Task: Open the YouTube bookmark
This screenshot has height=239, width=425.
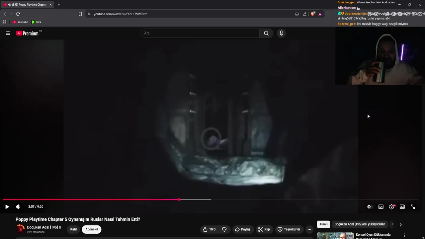Action: (x=20, y=22)
